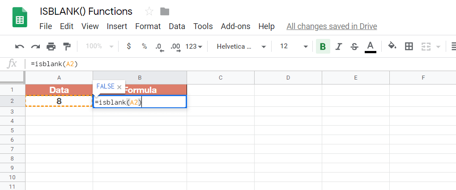Click the Redo arrow icon
Screen dimensions: 456x190
coord(35,46)
